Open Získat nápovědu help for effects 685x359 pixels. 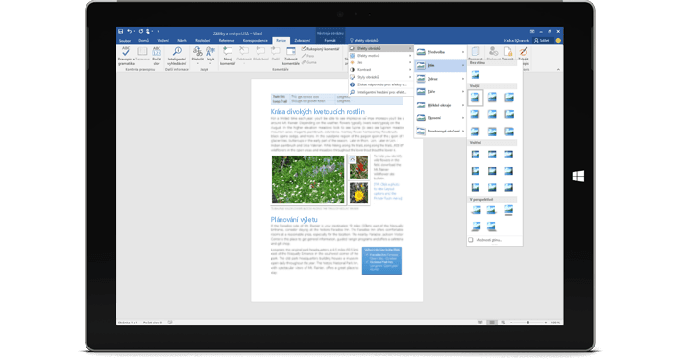pos(380,84)
